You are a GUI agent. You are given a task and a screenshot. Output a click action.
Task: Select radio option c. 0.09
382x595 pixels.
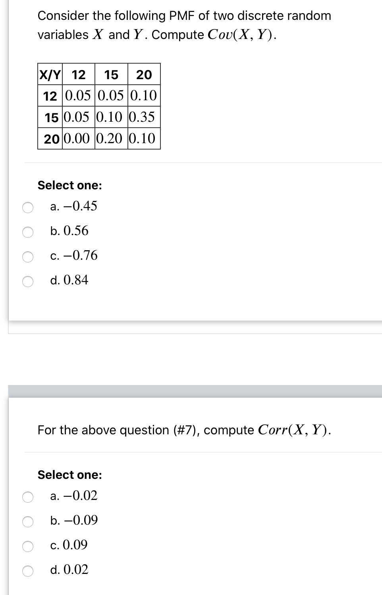pos(28,546)
